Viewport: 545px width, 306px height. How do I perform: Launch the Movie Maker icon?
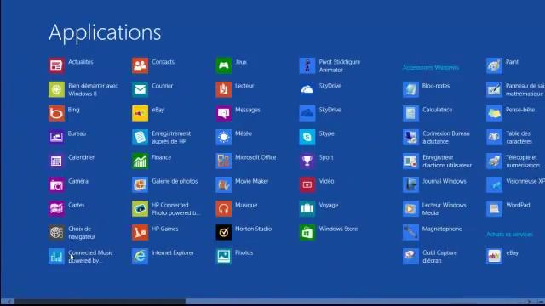coord(223,185)
